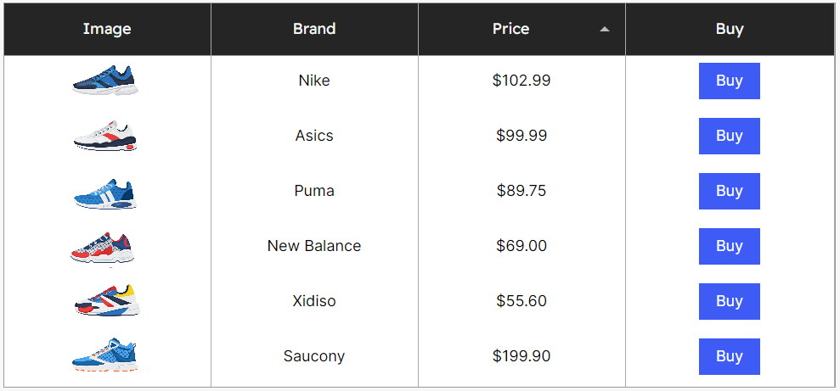Click the Image column header

107,29
